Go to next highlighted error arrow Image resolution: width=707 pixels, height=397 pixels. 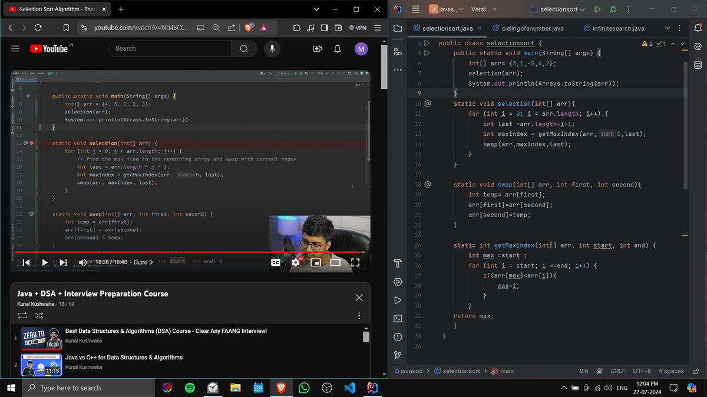(x=683, y=44)
